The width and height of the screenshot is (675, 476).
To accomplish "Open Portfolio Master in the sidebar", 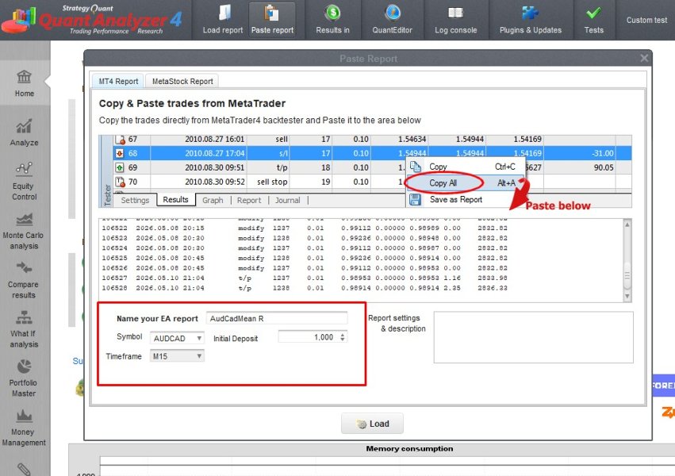I will 24,378.
